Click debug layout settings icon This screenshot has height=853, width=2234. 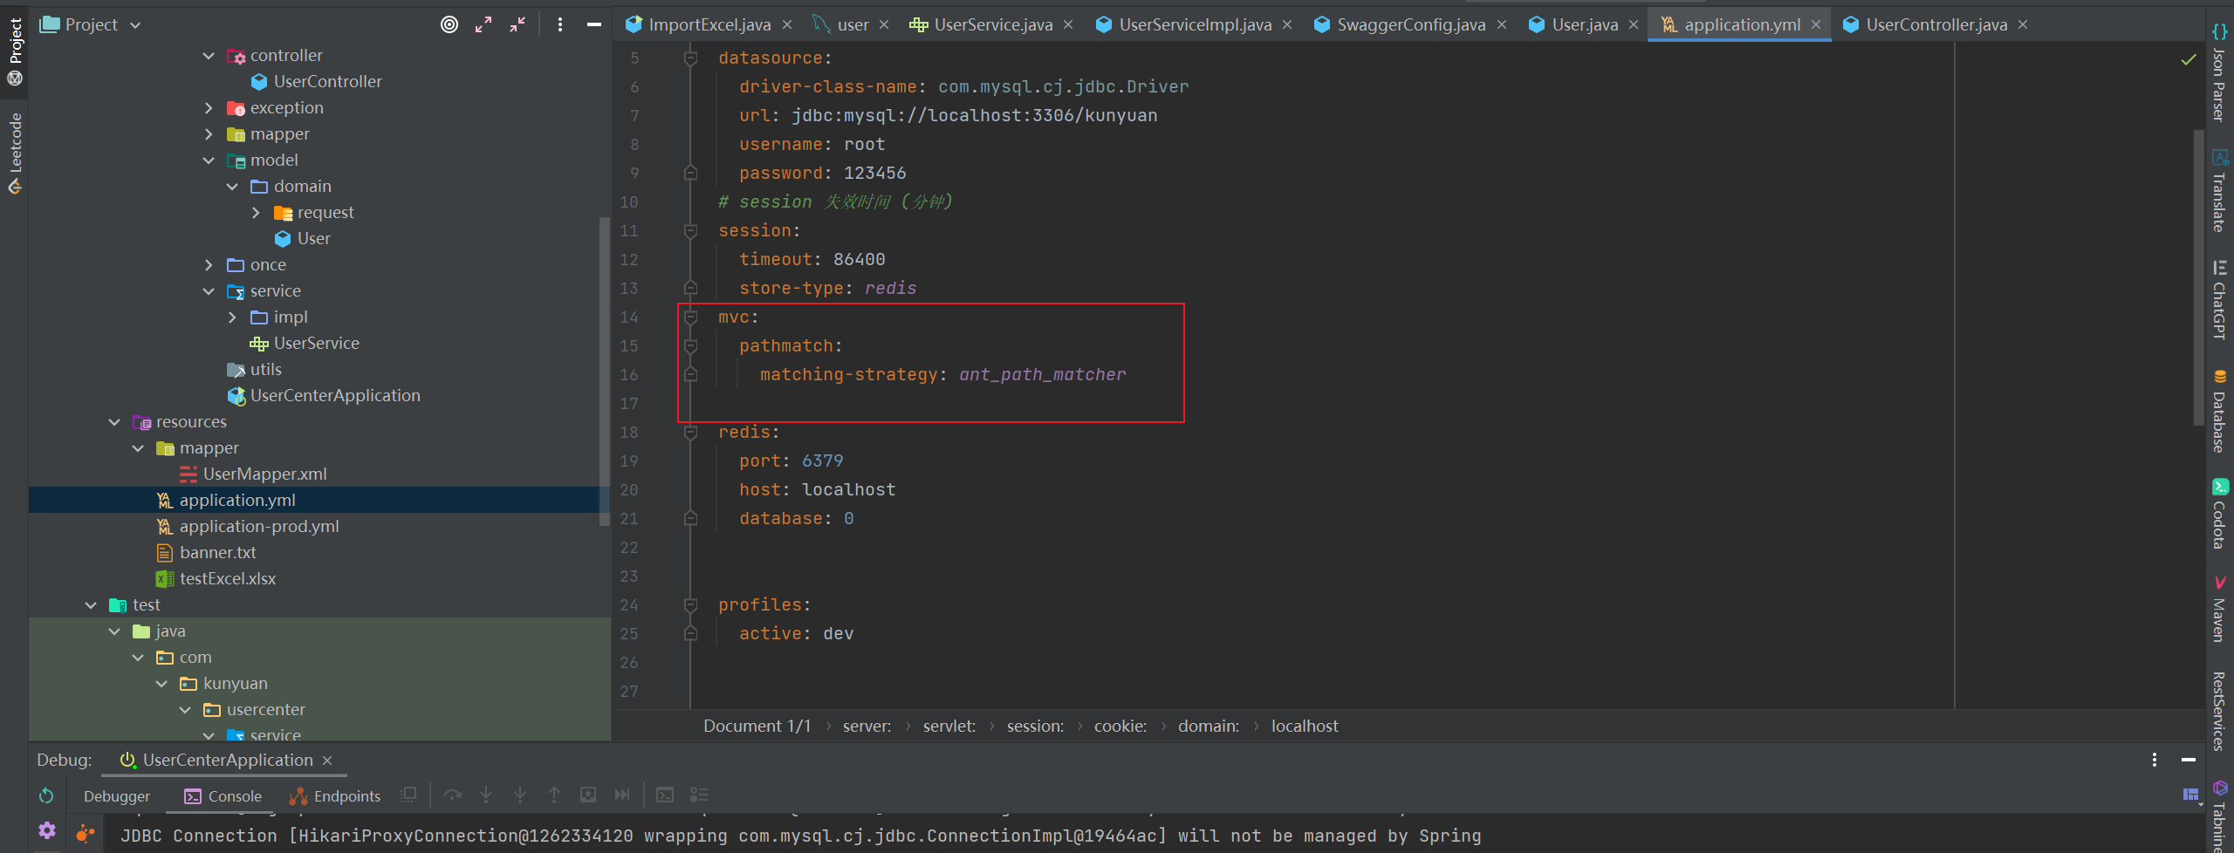2190,795
